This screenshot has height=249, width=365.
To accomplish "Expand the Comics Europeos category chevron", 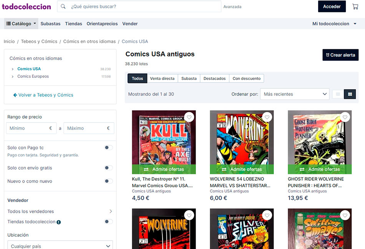I will tap(13, 76).
